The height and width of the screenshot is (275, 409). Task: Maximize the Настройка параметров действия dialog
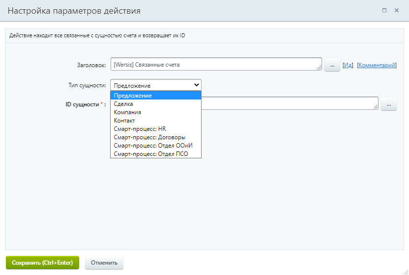(384, 10)
